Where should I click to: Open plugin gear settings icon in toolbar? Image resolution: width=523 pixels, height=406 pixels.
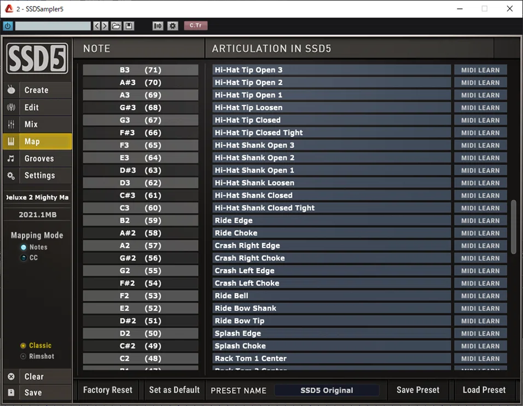pyautogui.click(x=172, y=26)
